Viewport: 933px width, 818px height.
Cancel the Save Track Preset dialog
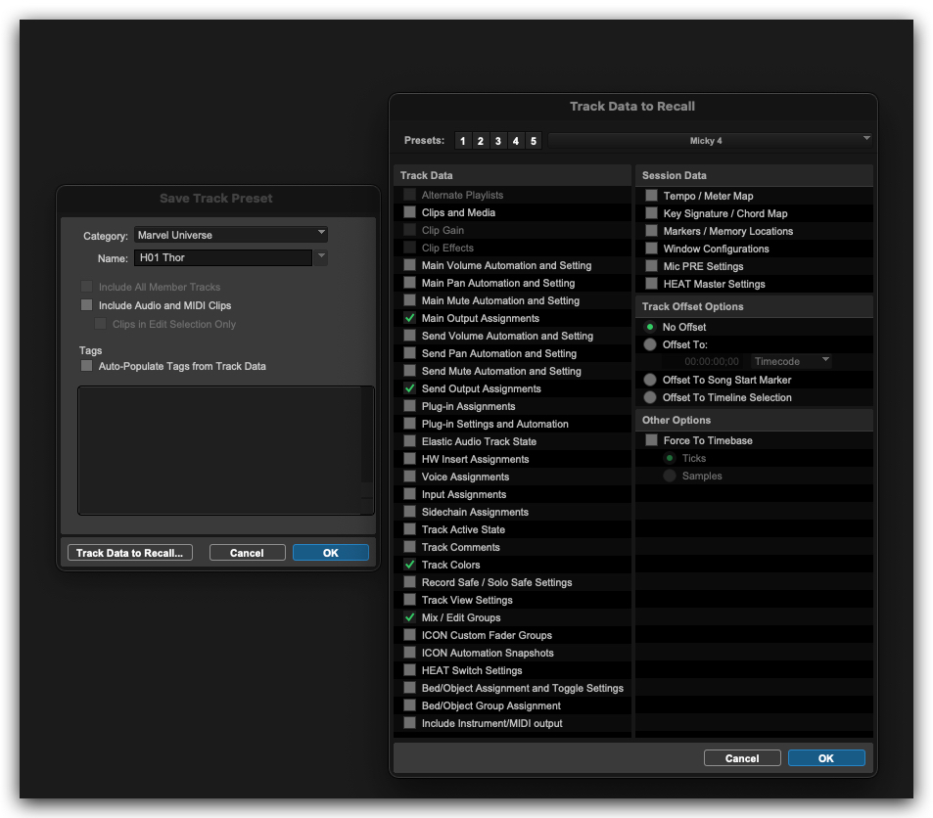coord(247,553)
